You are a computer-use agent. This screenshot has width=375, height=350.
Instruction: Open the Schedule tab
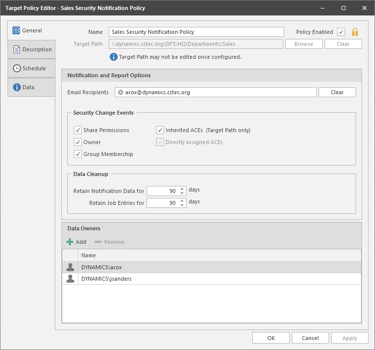(31, 68)
